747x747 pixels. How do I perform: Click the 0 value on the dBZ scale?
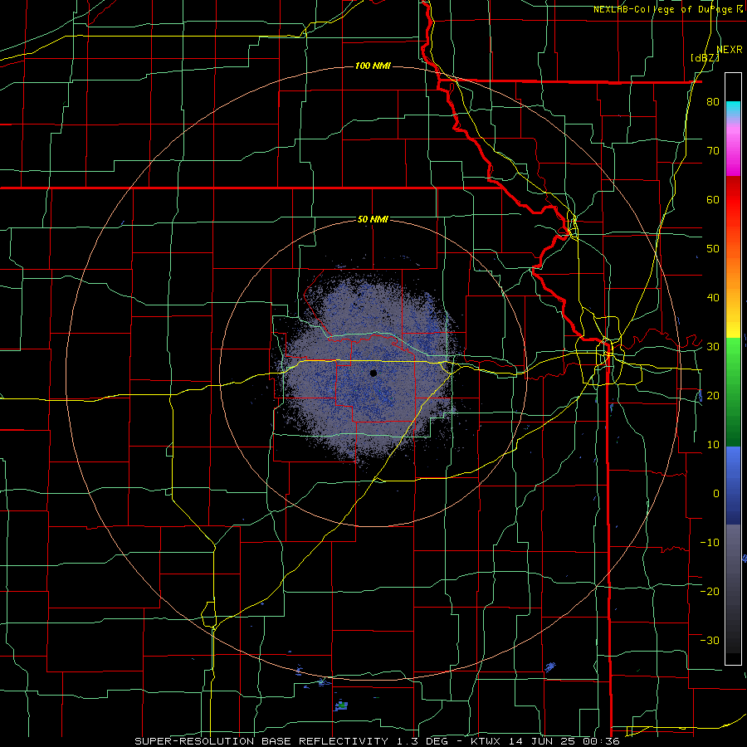click(x=716, y=494)
